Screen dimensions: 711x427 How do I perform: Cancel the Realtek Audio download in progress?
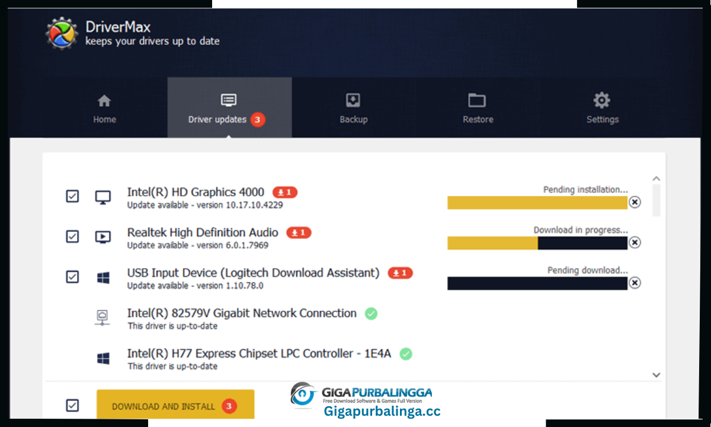(x=635, y=243)
